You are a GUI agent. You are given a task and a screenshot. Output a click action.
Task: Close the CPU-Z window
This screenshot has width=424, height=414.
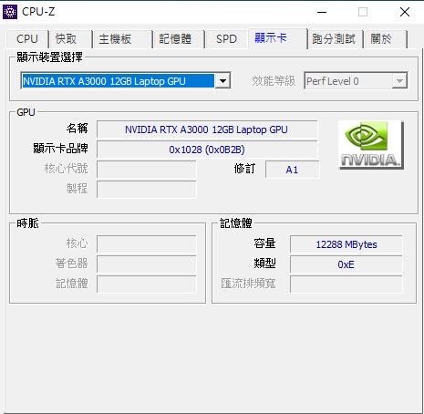click(405, 12)
